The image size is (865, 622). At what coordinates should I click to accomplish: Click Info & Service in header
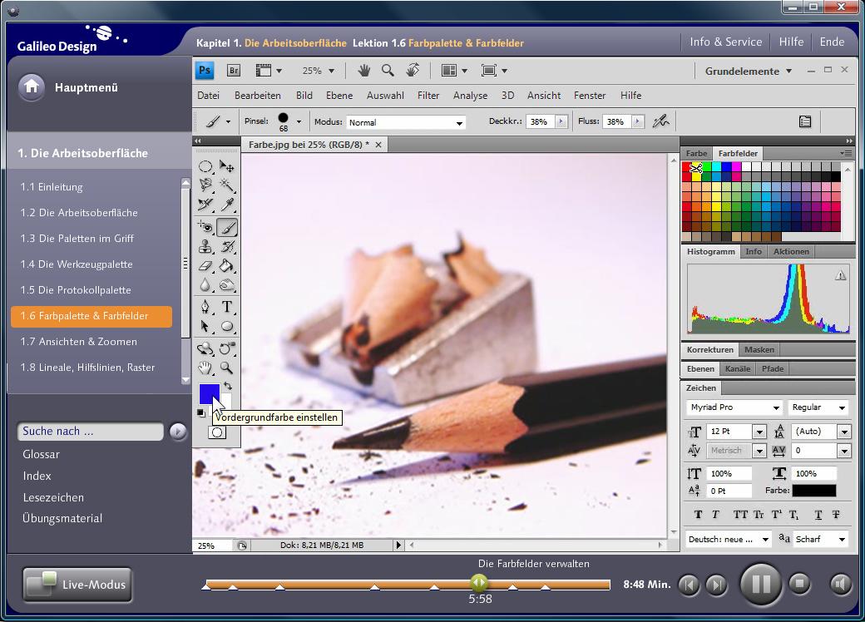click(725, 42)
